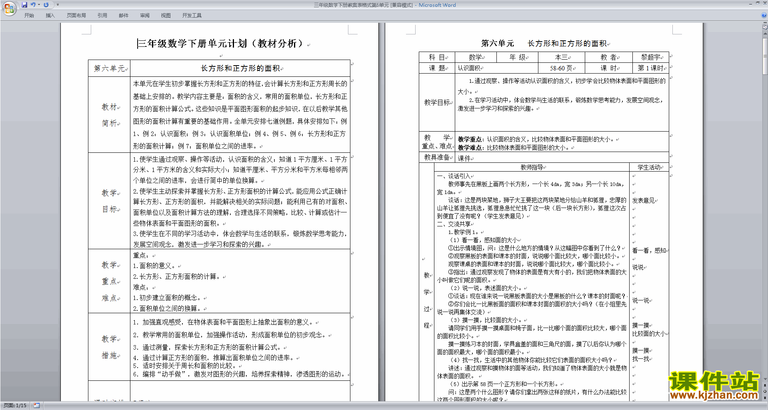Go to the previous page button
768x410 pixels.
pyautogui.click(x=765, y=386)
